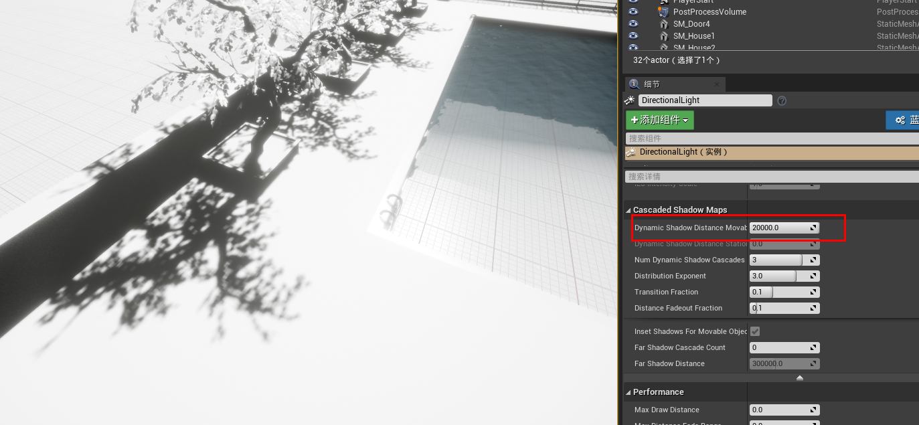This screenshot has height=425, width=919.
Task: Click the Details tab info icon
Action: click(633, 84)
